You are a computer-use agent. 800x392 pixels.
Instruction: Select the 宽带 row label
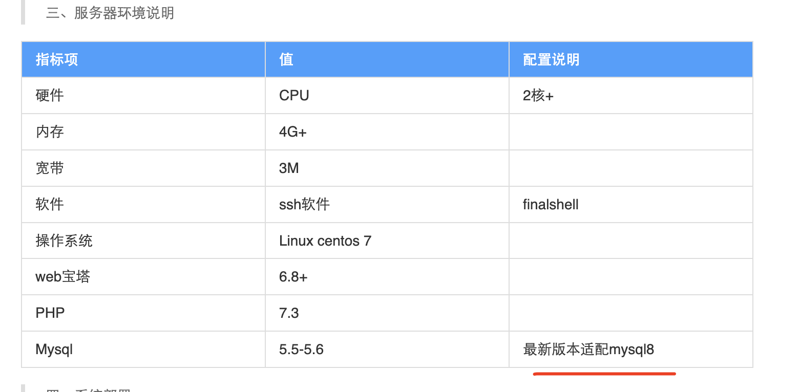50,168
